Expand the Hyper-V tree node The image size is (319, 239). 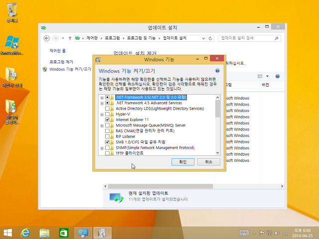[102, 115]
